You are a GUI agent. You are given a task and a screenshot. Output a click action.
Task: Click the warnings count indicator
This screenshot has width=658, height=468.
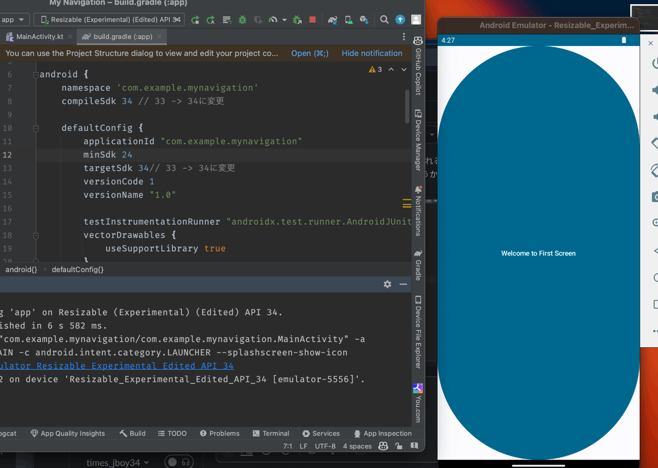click(x=376, y=70)
